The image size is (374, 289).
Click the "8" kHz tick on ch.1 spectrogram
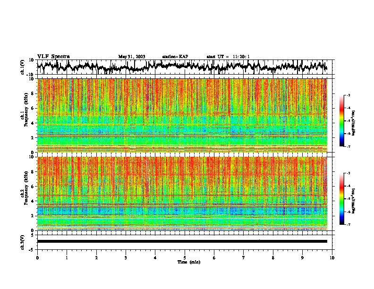point(33,93)
